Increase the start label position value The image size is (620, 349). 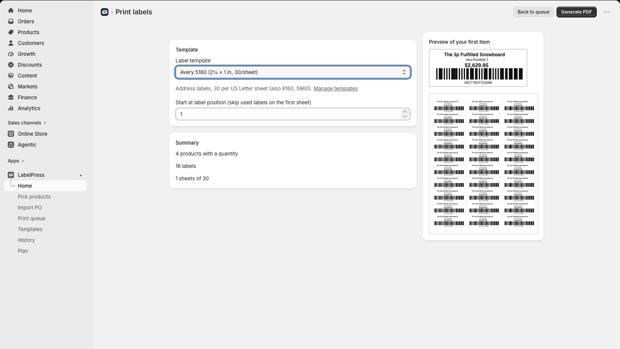click(x=405, y=112)
